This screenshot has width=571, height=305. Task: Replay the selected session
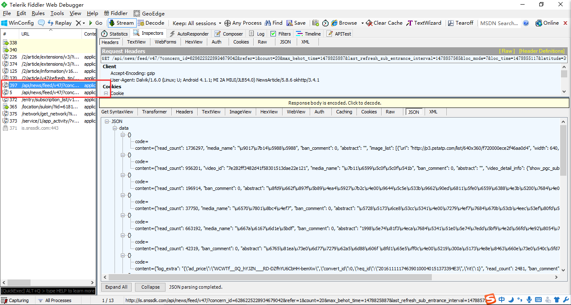[60, 23]
